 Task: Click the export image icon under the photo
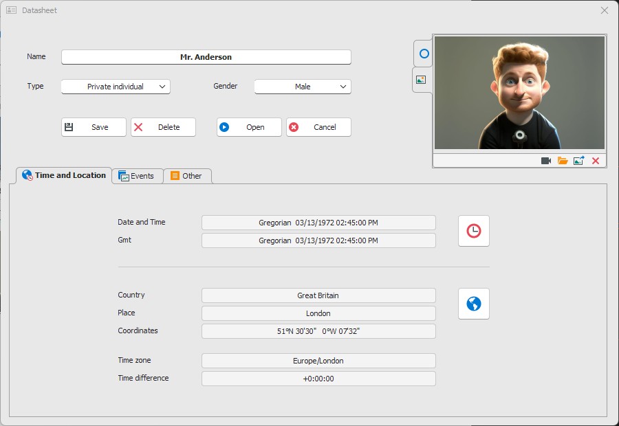click(x=578, y=161)
